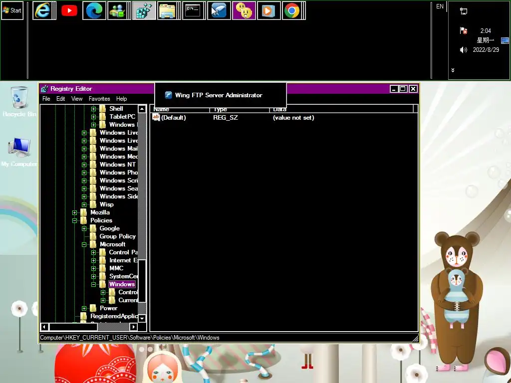Click tree scrollbar up arrow

click(x=142, y=109)
